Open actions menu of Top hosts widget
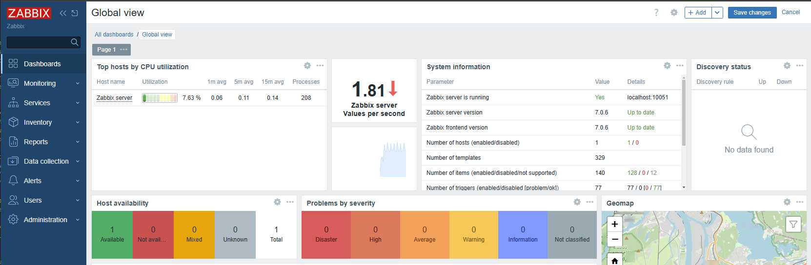This screenshot has width=811, height=265. [x=320, y=65]
